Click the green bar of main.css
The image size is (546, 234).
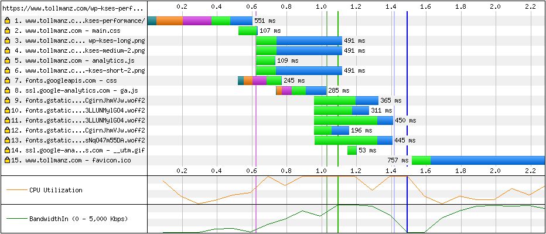click(x=248, y=30)
